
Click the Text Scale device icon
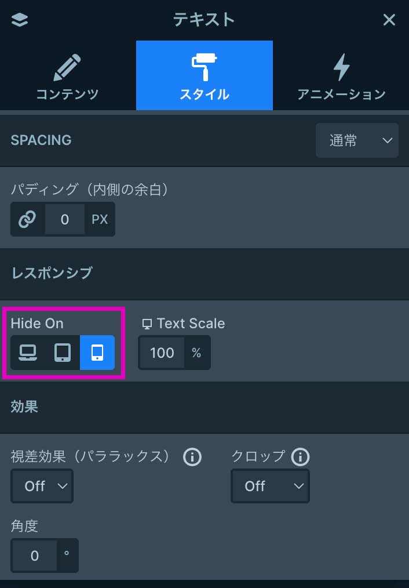pyautogui.click(x=148, y=324)
